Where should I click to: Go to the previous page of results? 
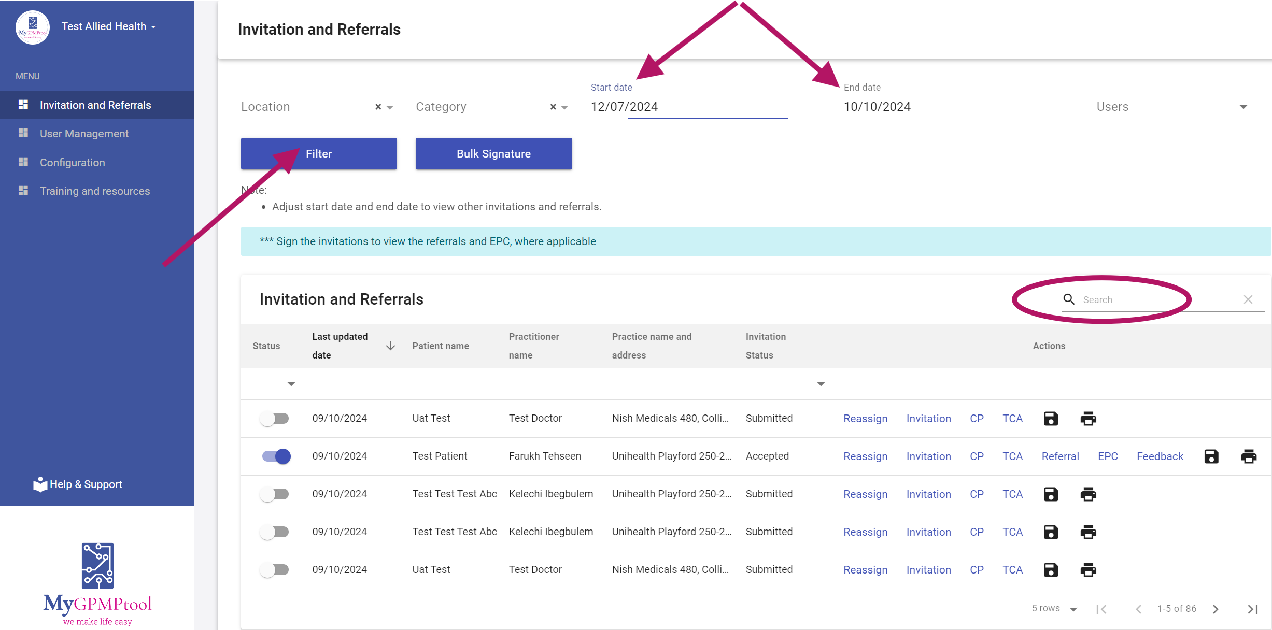click(1138, 609)
